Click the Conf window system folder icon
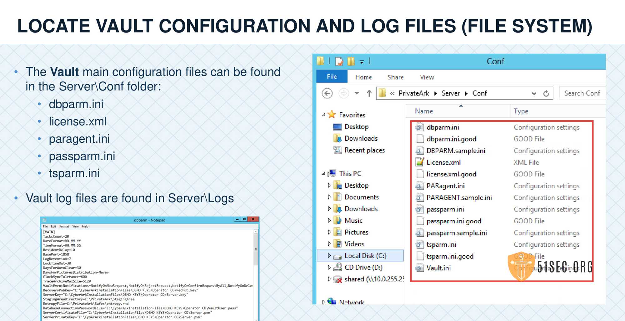Image resolution: width=625 pixels, height=321 pixels. 320,61
